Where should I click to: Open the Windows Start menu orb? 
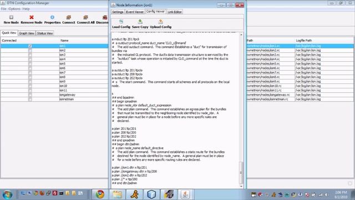(7, 194)
